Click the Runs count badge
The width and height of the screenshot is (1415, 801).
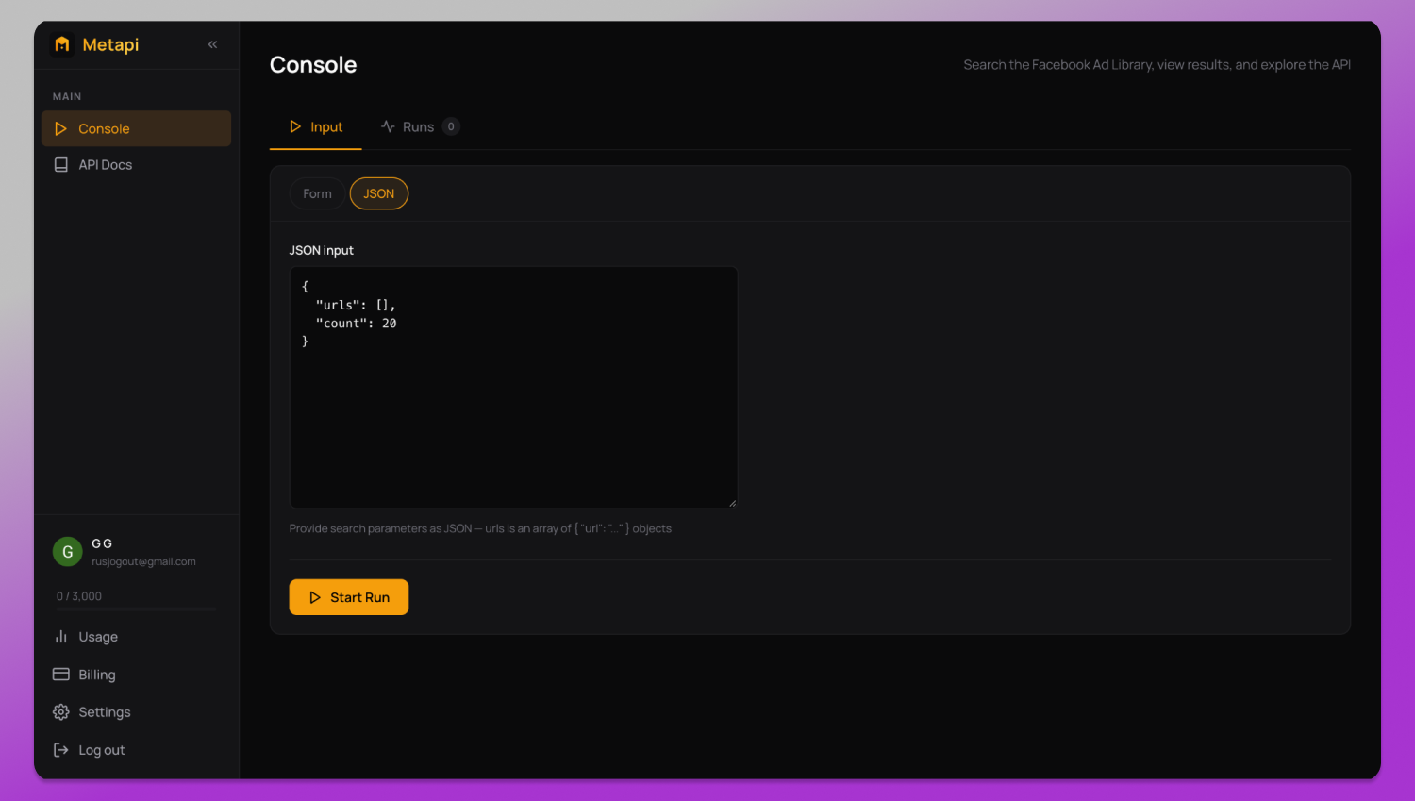(451, 126)
